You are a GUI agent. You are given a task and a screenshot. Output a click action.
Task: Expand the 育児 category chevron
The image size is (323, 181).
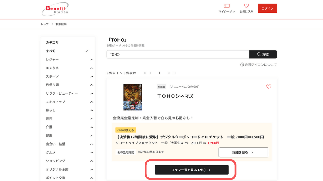click(x=92, y=119)
